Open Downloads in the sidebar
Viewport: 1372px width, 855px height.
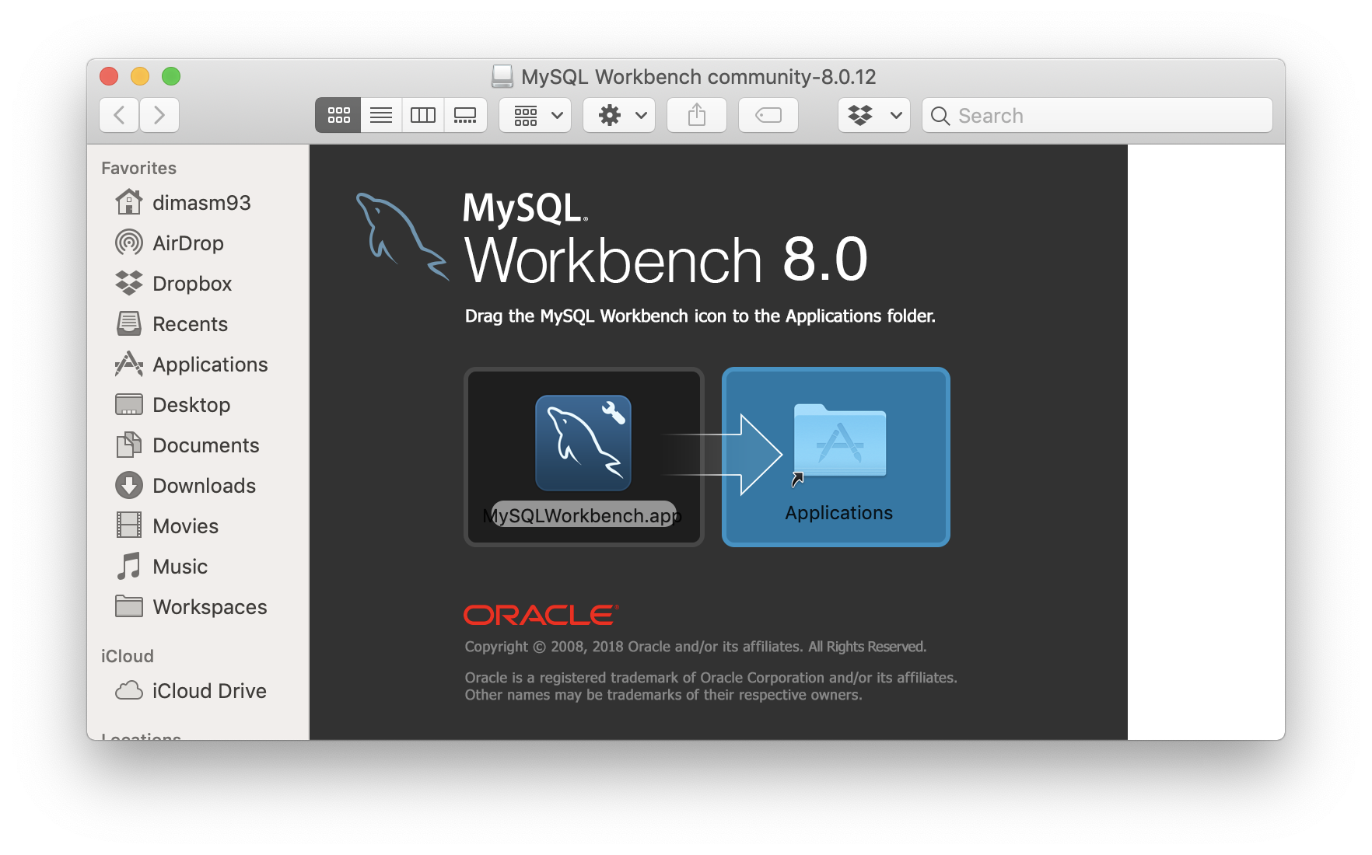pyautogui.click(x=185, y=486)
